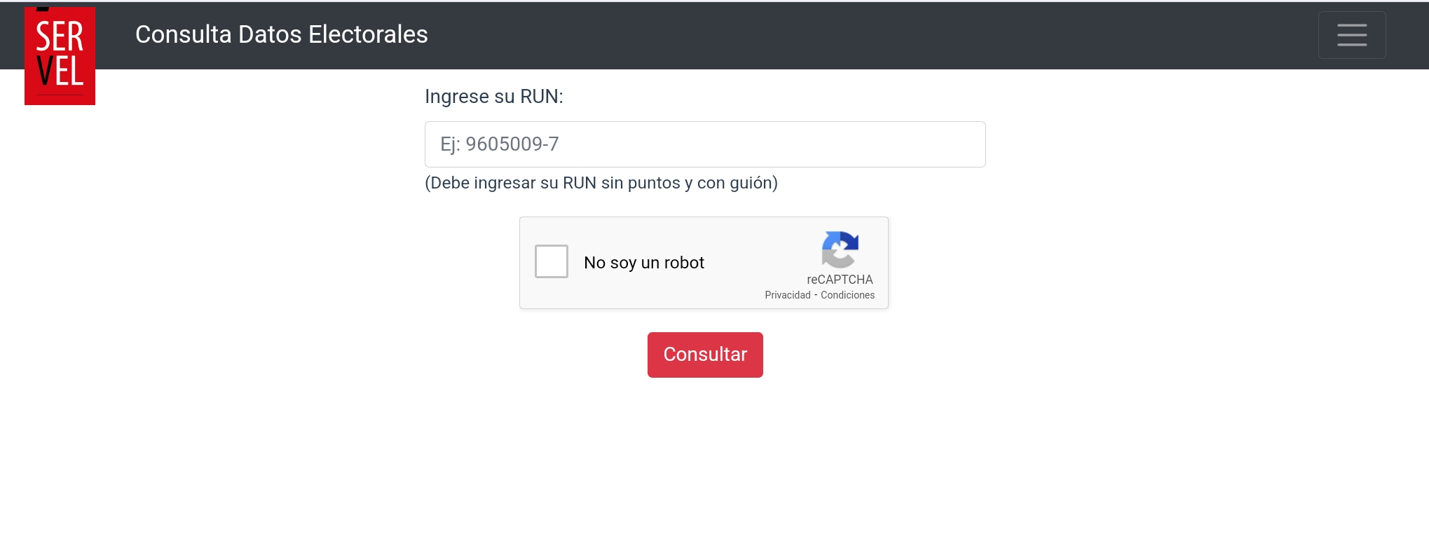1429x541 pixels.
Task: Open the Privacidad link
Action: [x=788, y=295]
